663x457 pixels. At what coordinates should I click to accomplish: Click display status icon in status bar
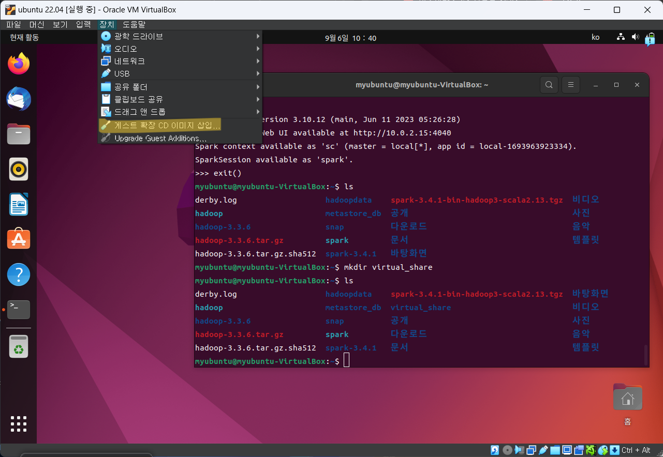pyautogui.click(x=567, y=450)
